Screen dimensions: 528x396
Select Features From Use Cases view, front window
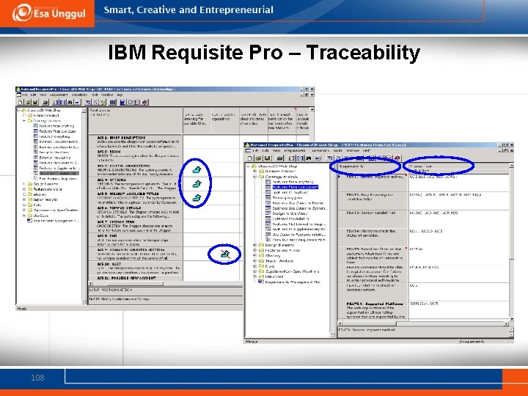tap(295, 187)
